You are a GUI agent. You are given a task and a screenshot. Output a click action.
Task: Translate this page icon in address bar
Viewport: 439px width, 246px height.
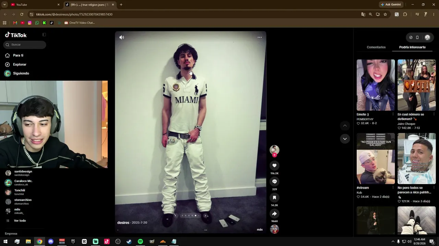coord(363,14)
